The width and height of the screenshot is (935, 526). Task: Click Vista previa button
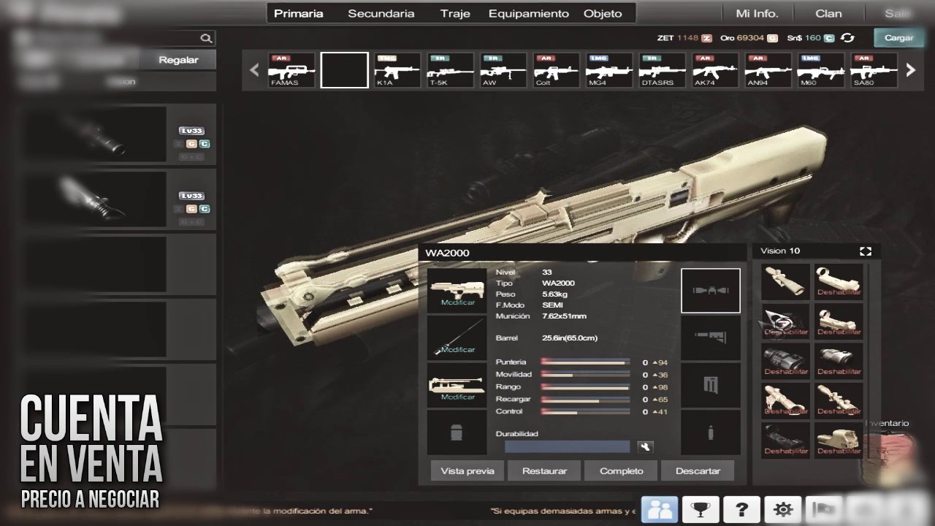[x=467, y=471]
